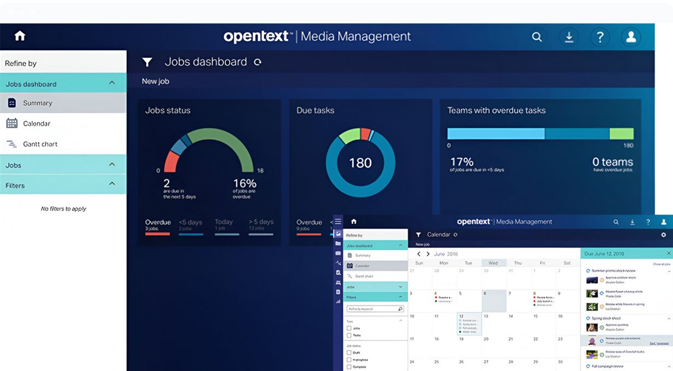The height and width of the screenshot is (371, 673).
Task: Click the download icon in the large dashboard header
Action: (569, 37)
